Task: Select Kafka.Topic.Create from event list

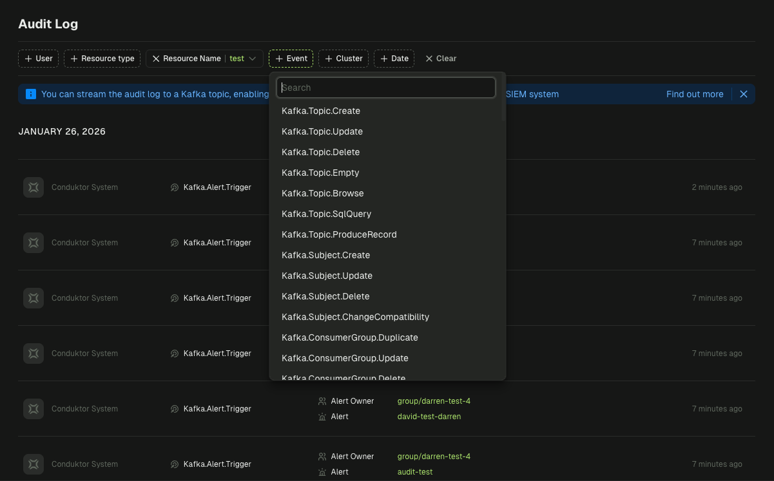Action: 321,111
